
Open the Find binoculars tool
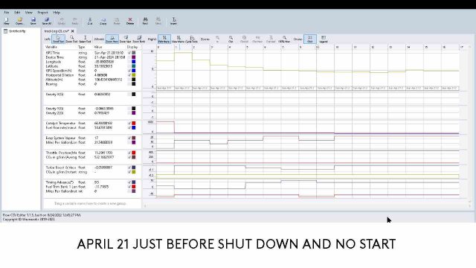point(145,21)
